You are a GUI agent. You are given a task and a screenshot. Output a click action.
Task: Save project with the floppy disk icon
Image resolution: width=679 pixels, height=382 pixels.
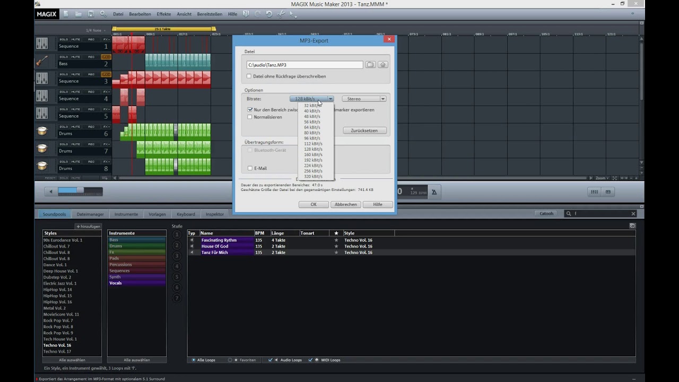click(91, 14)
